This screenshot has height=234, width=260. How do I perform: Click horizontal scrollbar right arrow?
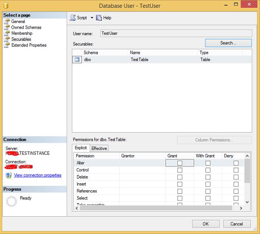click(x=241, y=208)
